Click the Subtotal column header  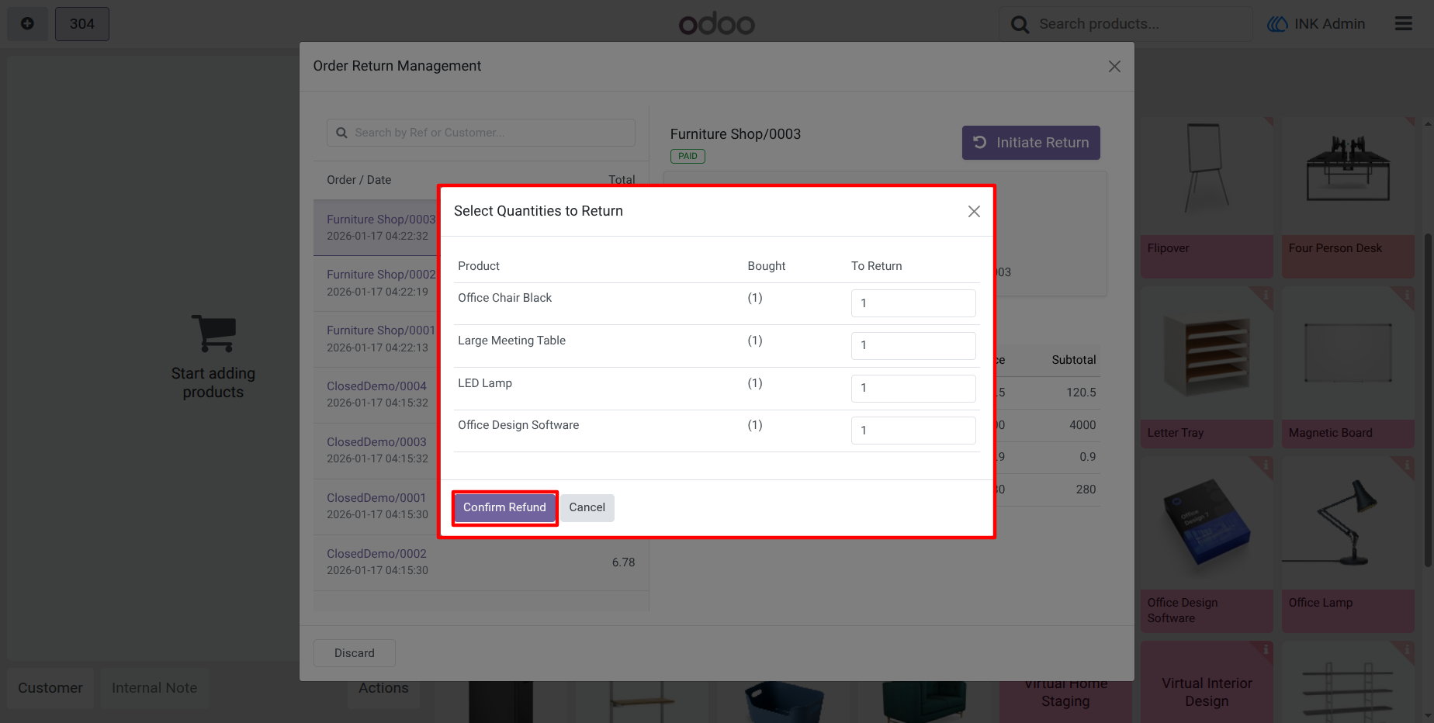(x=1074, y=360)
